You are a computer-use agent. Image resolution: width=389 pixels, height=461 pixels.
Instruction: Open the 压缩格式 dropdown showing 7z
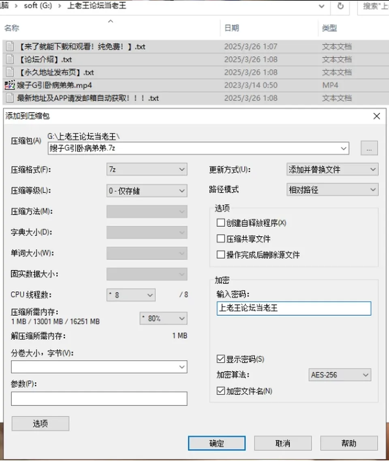point(147,170)
